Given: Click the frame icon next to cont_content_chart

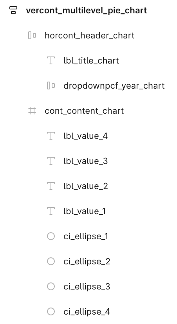Looking at the screenshot, I should click(x=32, y=111).
